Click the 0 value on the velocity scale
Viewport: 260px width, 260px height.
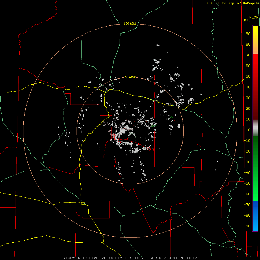[x=249, y=130]
